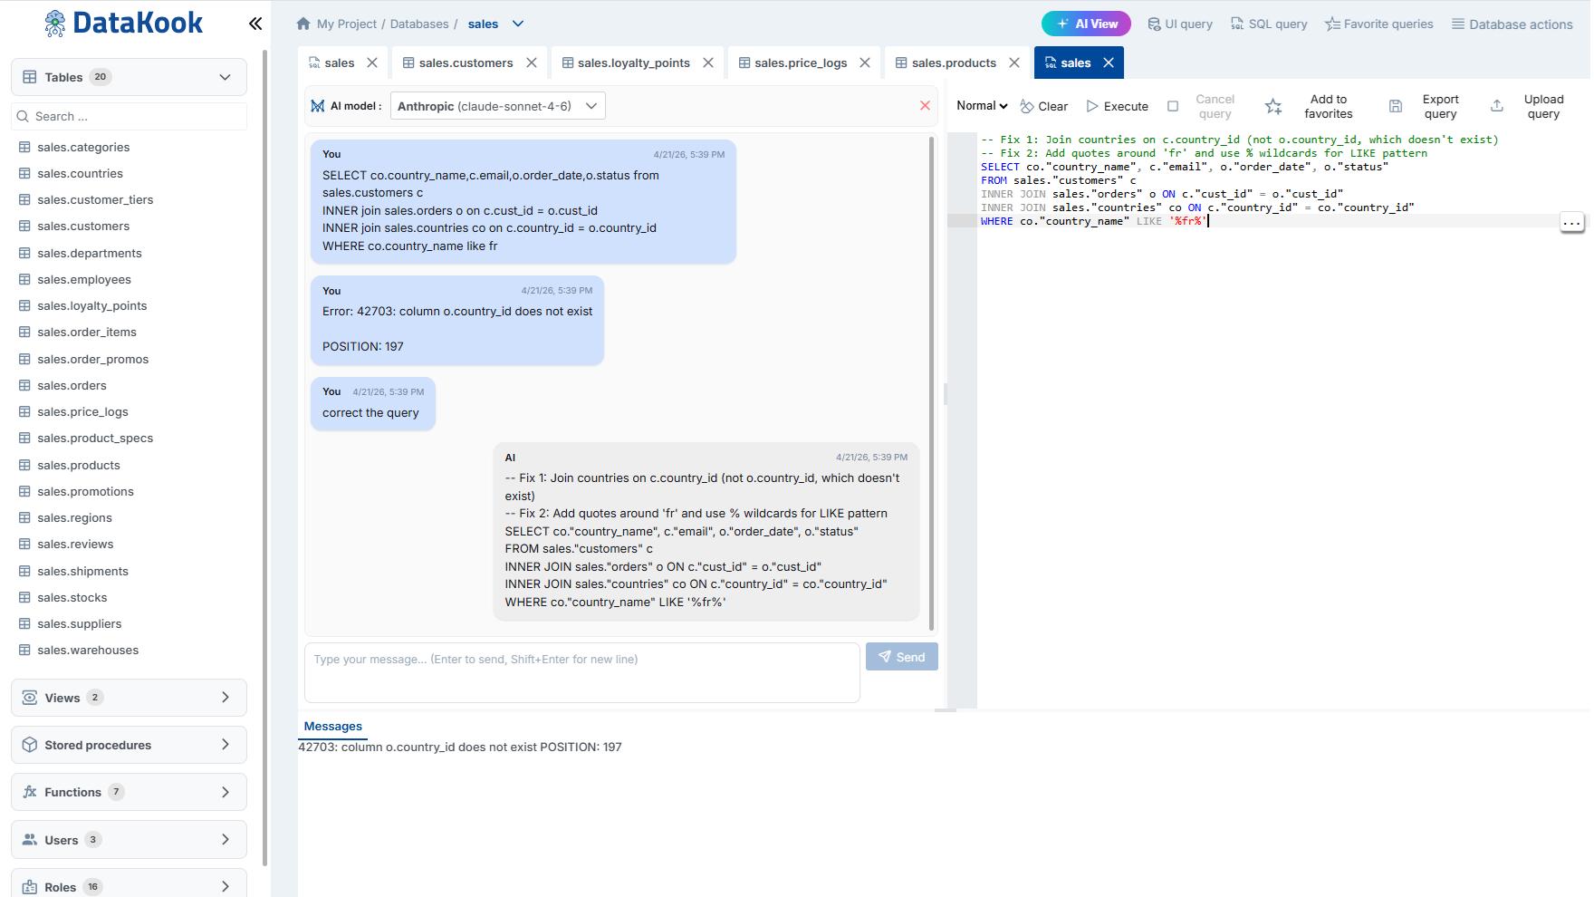The image size is (1594, 897).
Task: Click the WHERE clause line in SQL editor
Action: click(x=1094, y=221)
